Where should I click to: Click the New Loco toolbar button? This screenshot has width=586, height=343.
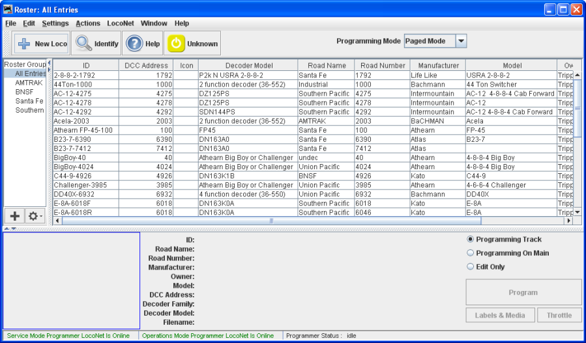tap(42, 44)
